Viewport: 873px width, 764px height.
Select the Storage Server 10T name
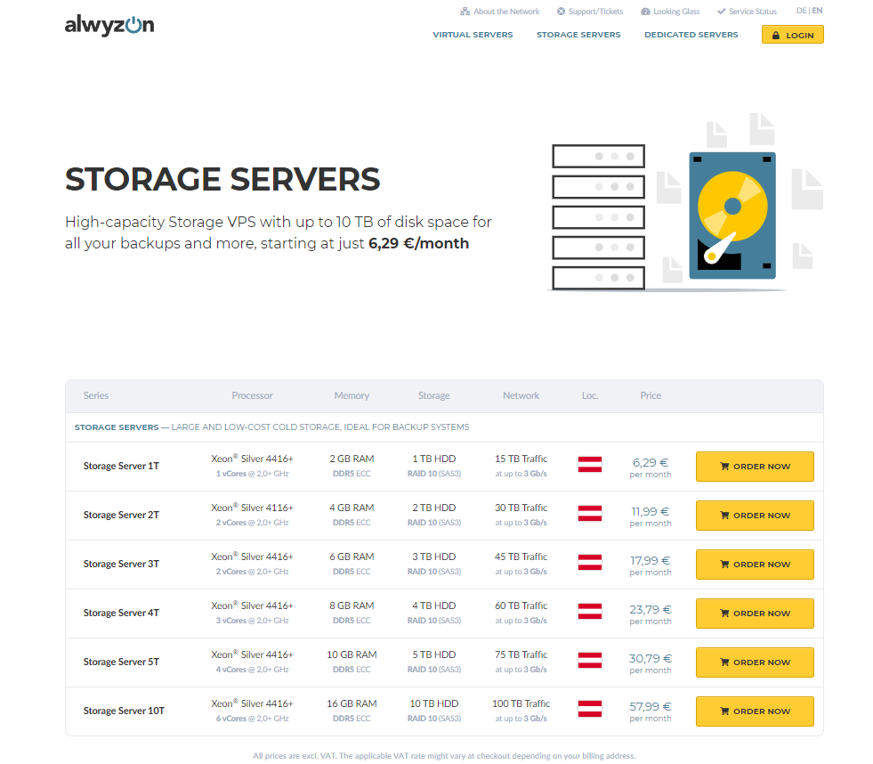pyautogui.click(x=124, y=711)
